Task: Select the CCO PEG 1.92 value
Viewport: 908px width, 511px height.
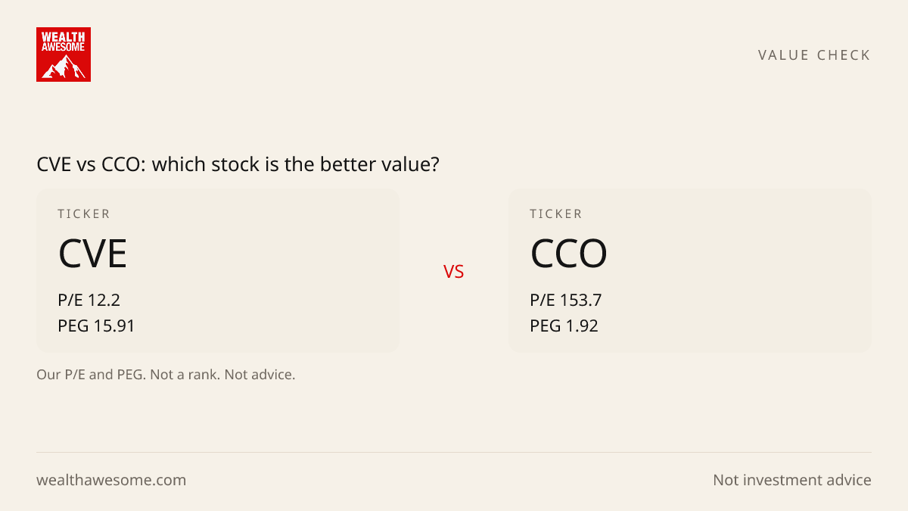Action: [x=564, y=326]
